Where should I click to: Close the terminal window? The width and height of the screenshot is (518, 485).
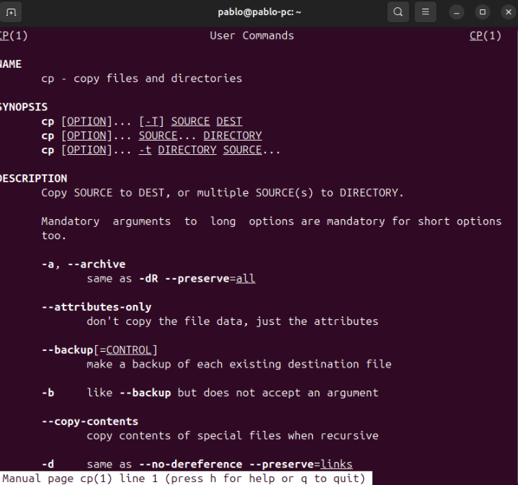[x=509, y=12]
